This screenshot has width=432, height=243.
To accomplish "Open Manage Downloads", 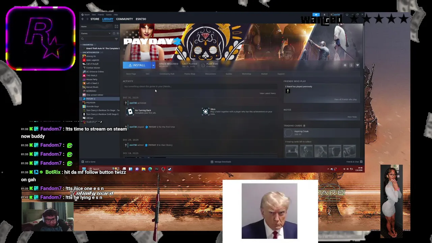I will [x=221, y=162].
